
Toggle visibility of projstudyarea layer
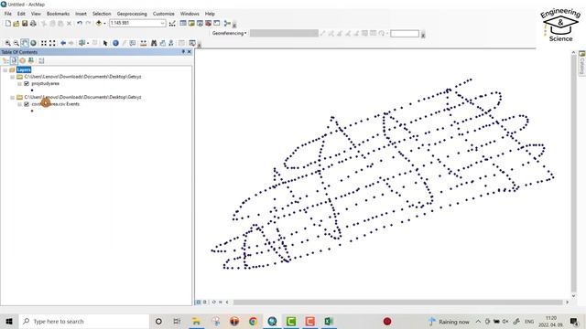tap(27, 83)
